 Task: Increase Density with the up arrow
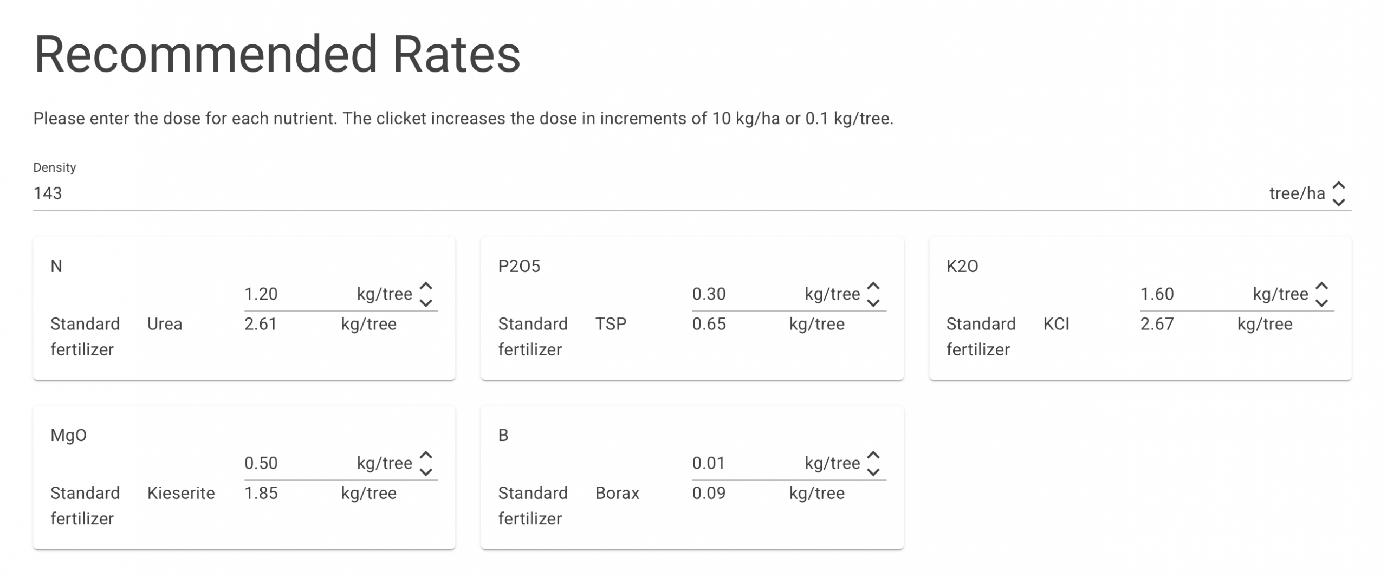(x=1338, y=185)
